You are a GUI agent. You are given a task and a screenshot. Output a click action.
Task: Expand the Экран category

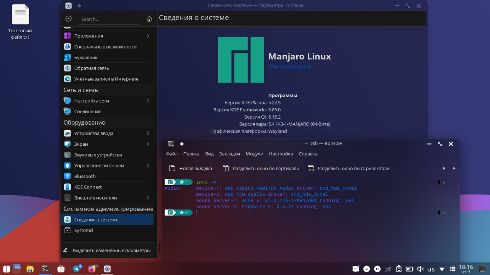click(x=107, y=144)
